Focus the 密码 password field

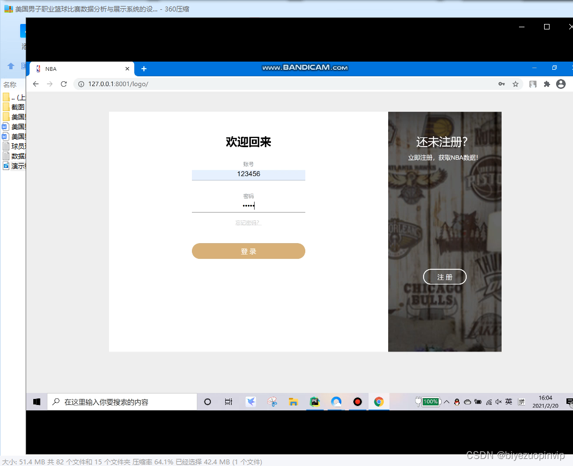pyautogui.click(x=249, y=206)
